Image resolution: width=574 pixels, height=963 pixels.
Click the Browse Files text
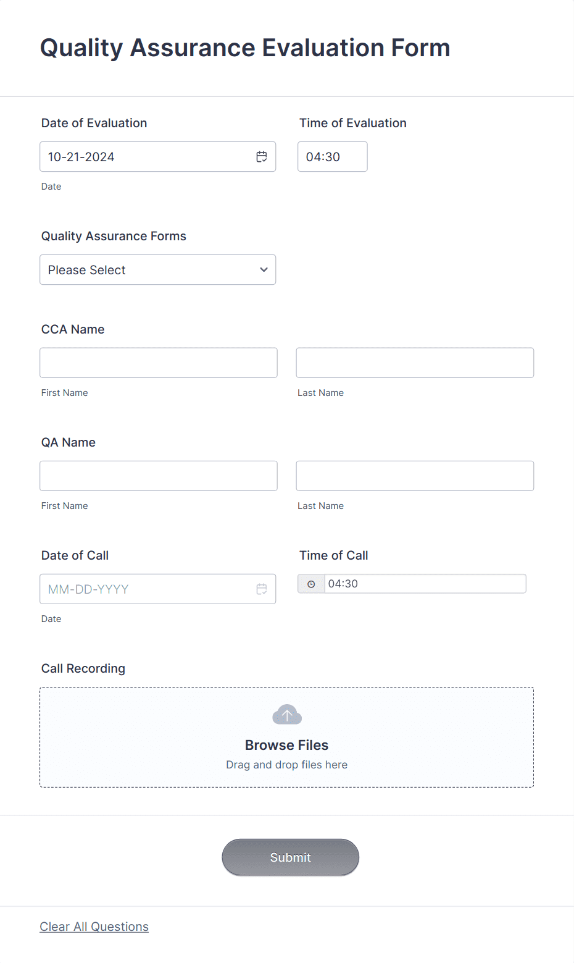tap(287, 745)
